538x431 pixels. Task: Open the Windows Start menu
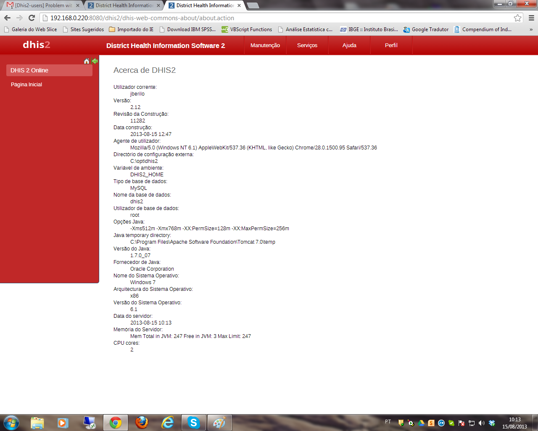(11, 423)
